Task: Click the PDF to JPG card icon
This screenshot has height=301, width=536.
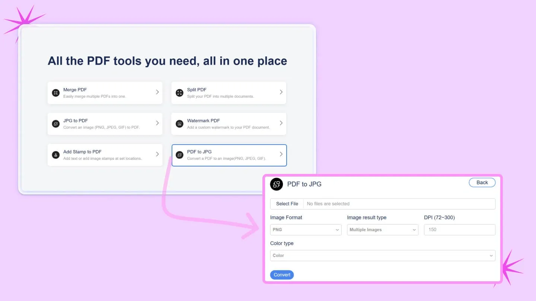Action: (179, 155)
